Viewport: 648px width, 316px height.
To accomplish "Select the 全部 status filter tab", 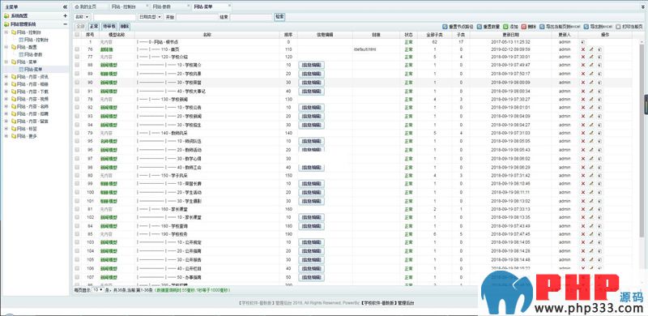I will pos(80,26).
